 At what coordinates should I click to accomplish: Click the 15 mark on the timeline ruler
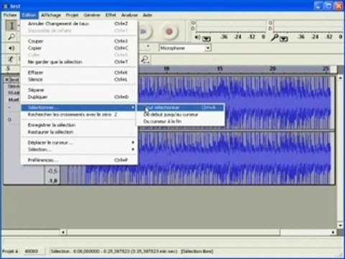point(220,68)
